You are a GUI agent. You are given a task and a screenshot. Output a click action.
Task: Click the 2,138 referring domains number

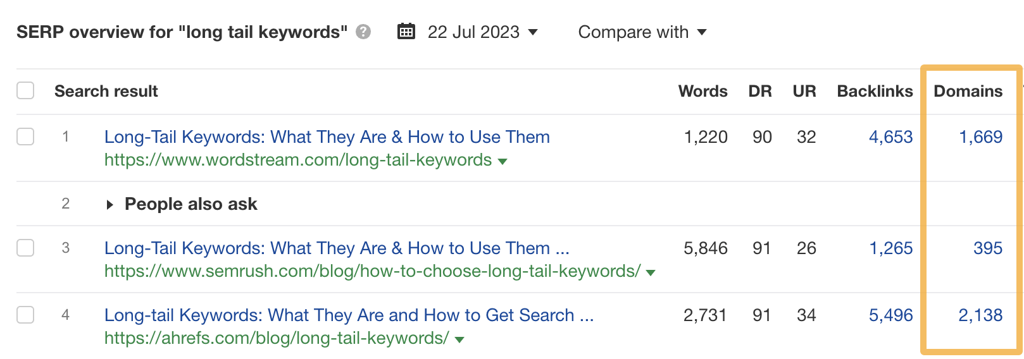click(980, 315)
